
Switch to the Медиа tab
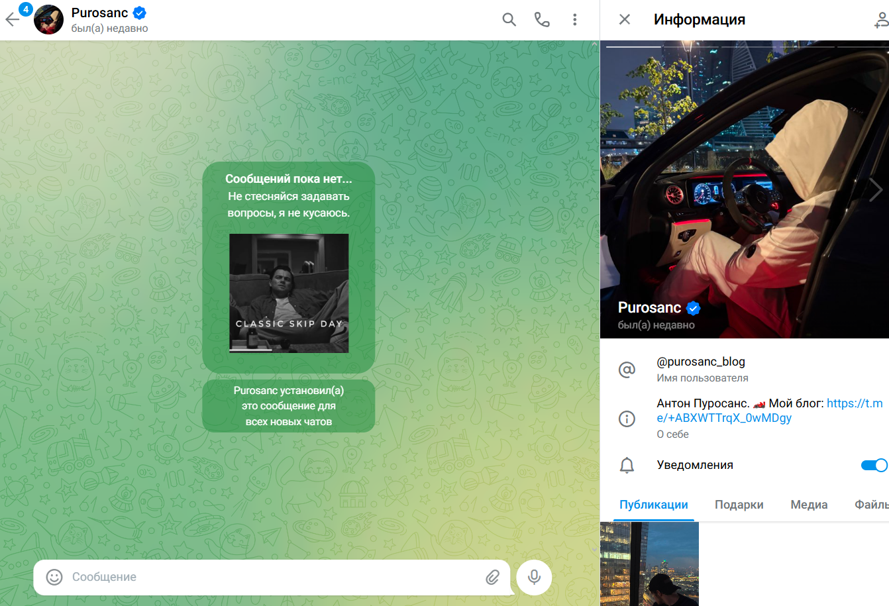click(x=809, y=505)
